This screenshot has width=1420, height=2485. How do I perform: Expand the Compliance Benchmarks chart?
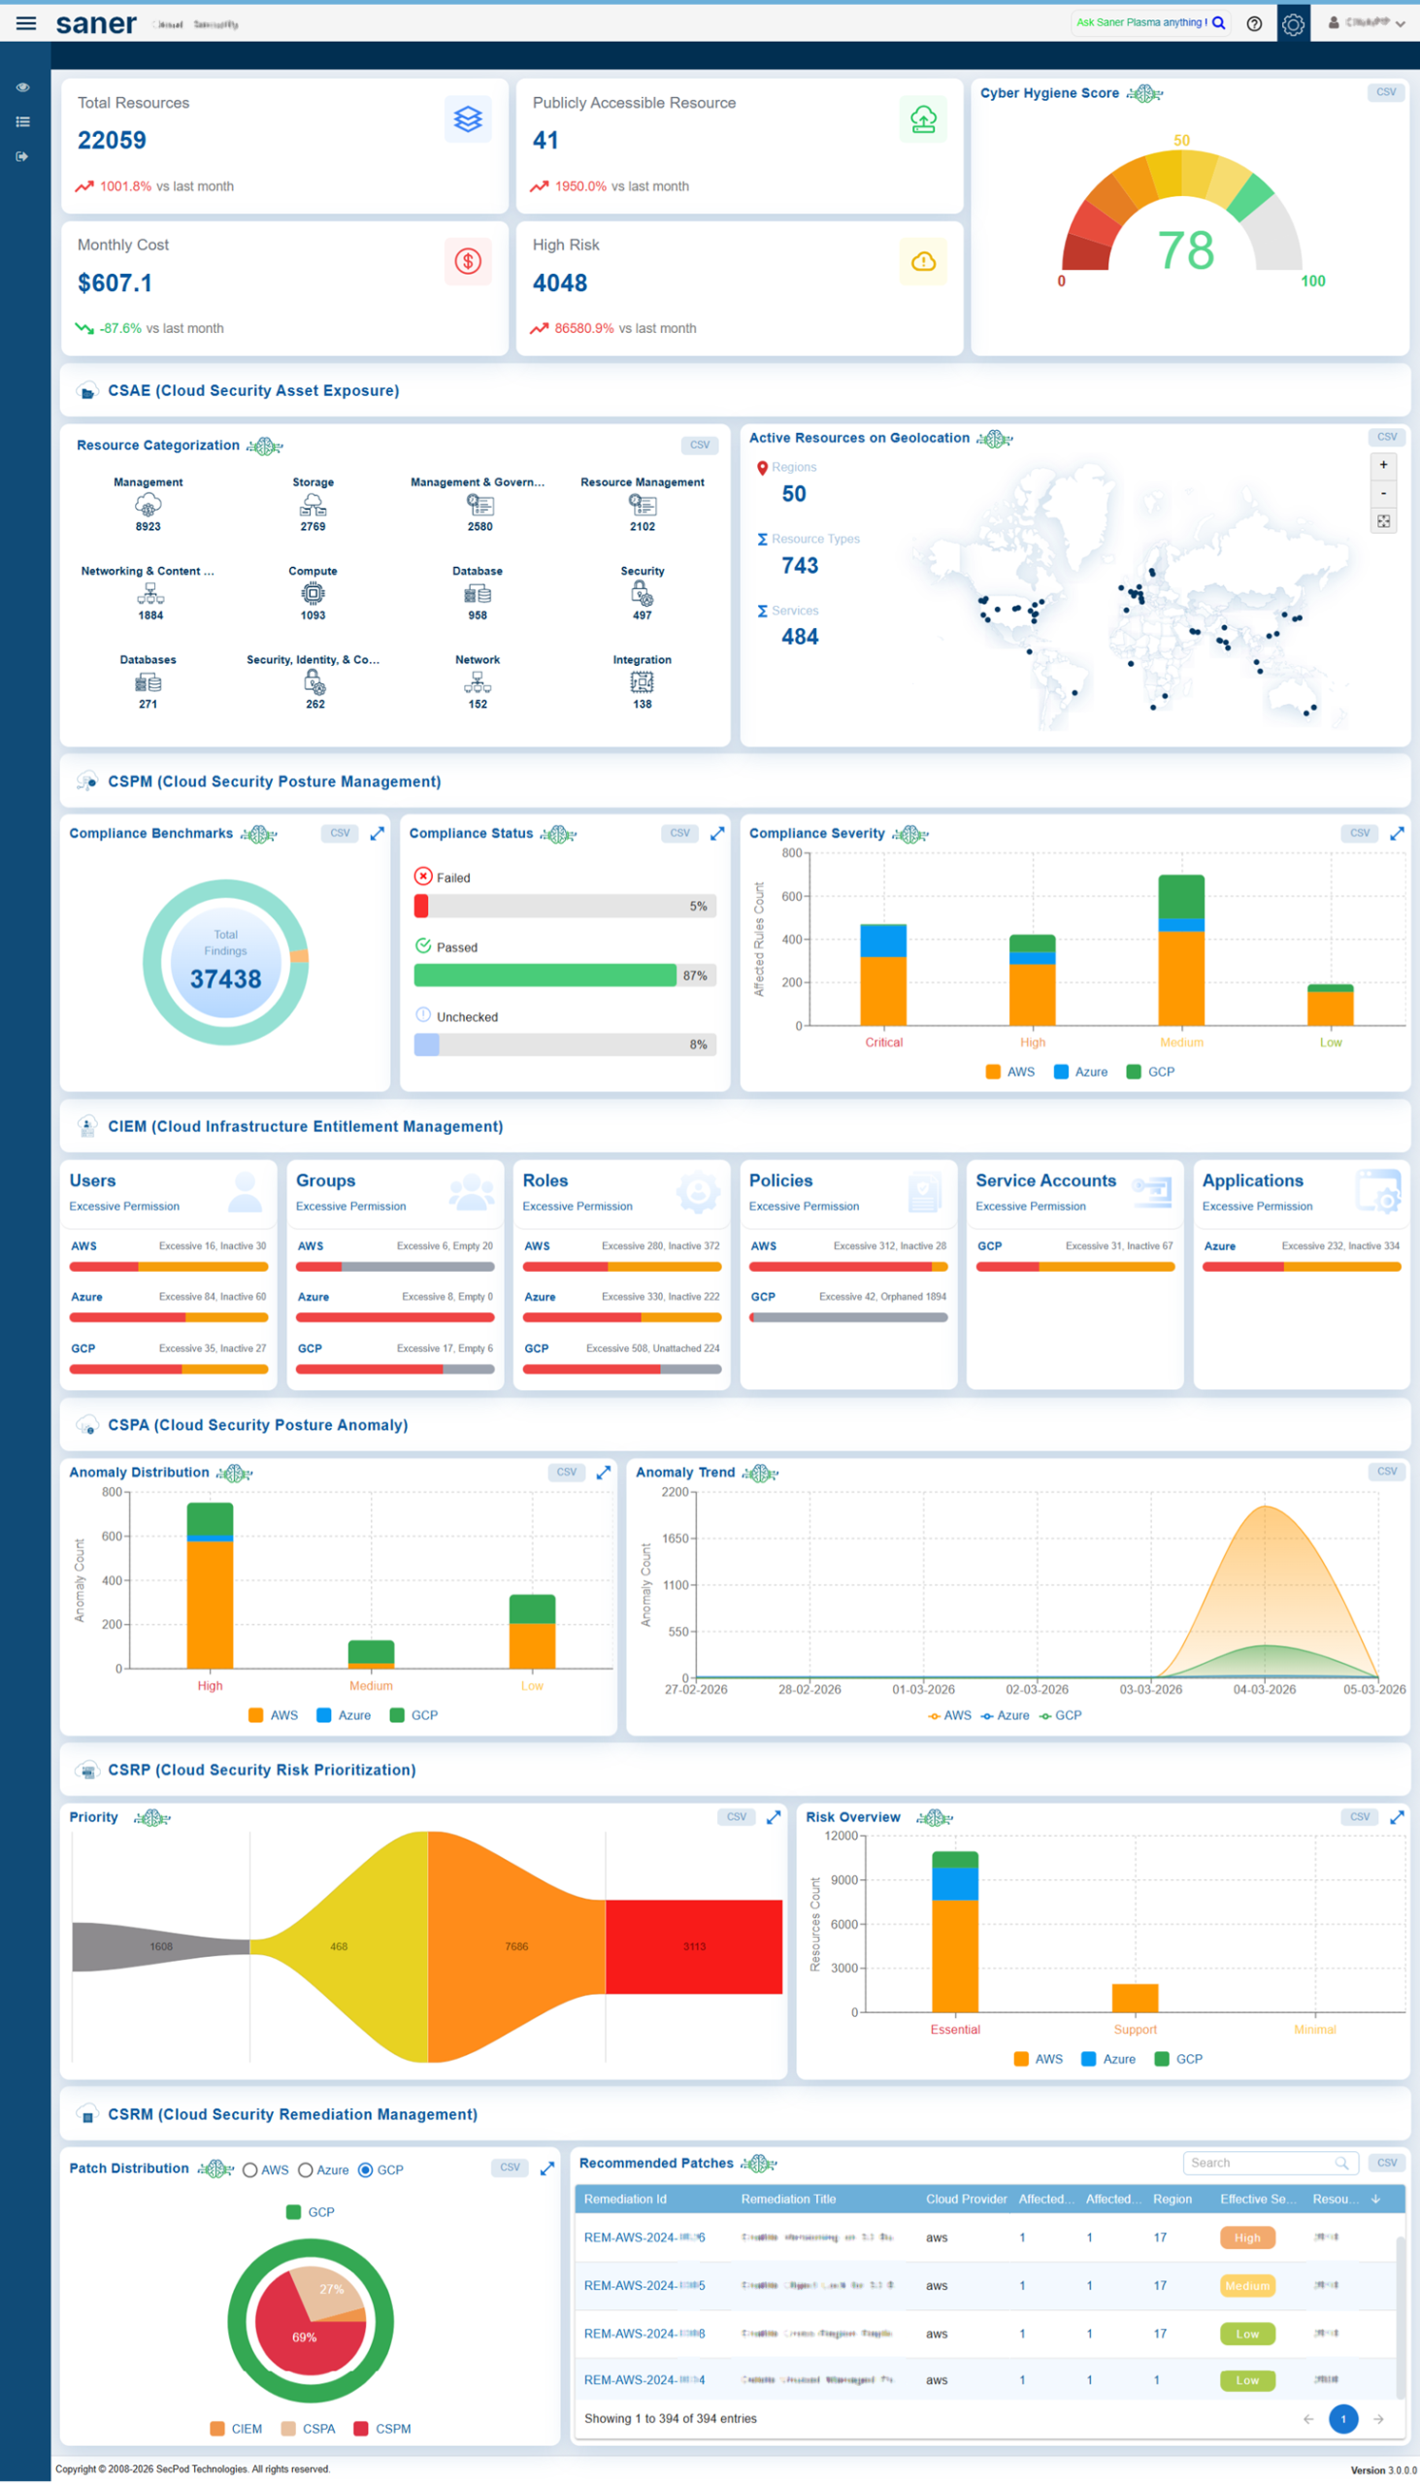pyautogui.click(x=378, y=834)
